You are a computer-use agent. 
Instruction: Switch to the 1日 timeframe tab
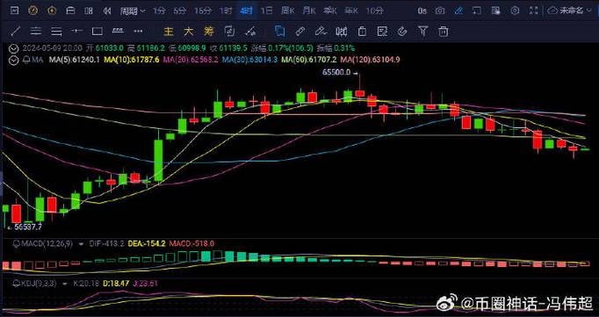pos(266,11)
